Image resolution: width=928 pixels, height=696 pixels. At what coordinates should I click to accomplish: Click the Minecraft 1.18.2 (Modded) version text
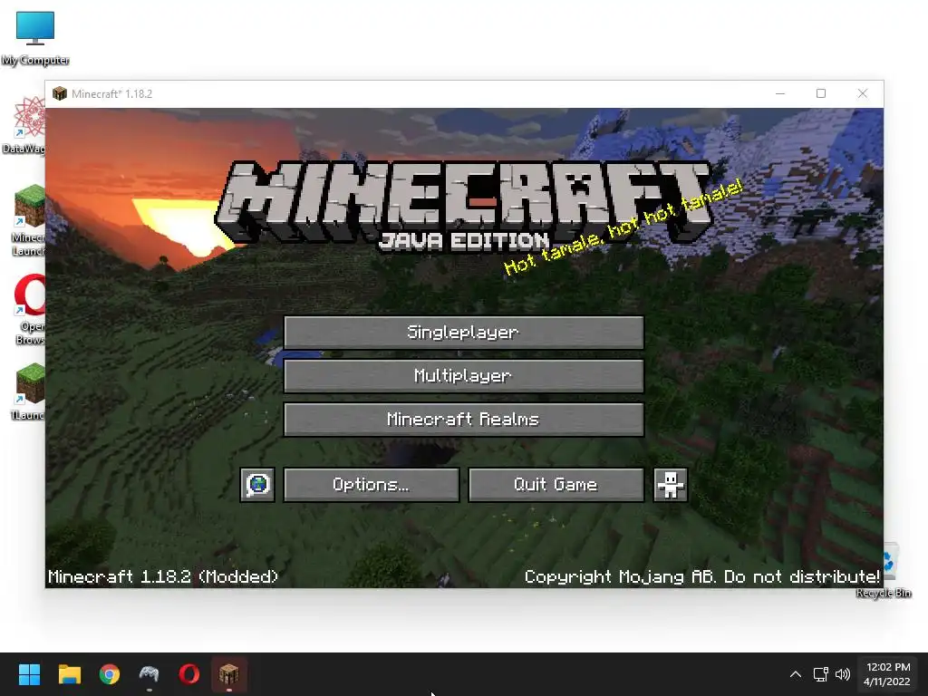point(163,576)
